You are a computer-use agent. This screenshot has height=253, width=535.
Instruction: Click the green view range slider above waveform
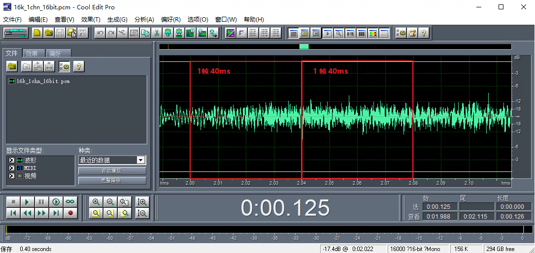tap(304, 47)
